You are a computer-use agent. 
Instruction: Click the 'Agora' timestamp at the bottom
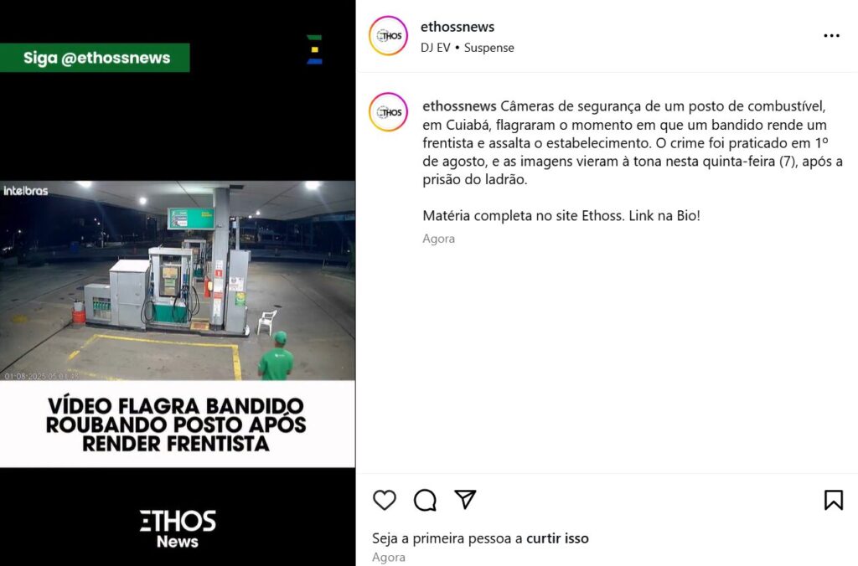pos(389,558)
